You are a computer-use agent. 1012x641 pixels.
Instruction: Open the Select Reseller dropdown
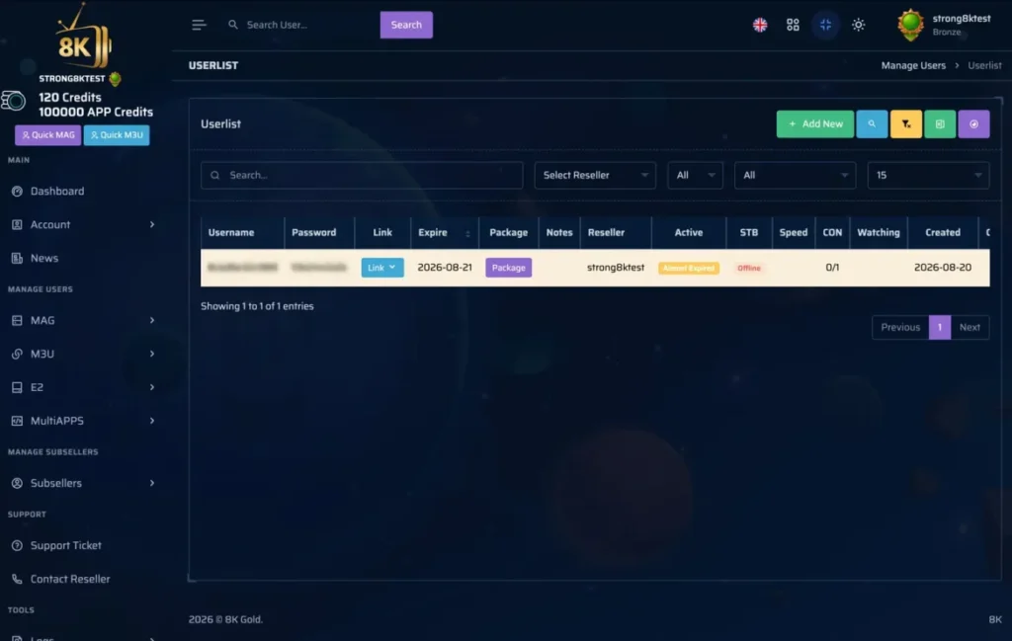point(594,175)
